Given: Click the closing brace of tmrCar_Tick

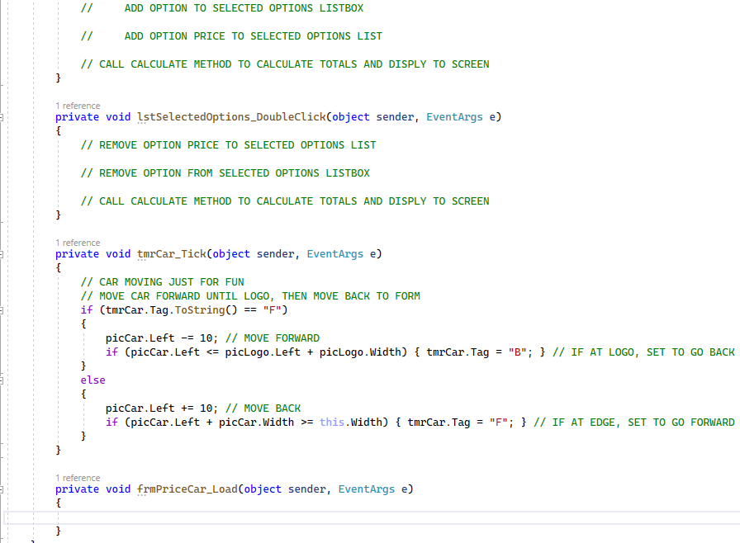Looking at the screenshot, I should coord(58,450).
